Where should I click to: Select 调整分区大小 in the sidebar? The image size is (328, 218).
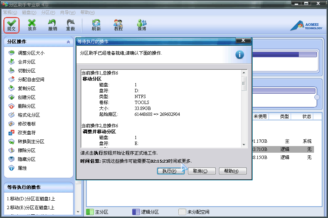click(x=31, y=53)
